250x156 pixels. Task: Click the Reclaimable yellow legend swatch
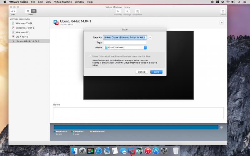pos(91,132)
